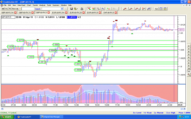This screenshot has height=119, width=191.
Task: Click the horizontal scrollbar left arrow
Action: click(2, 109)
